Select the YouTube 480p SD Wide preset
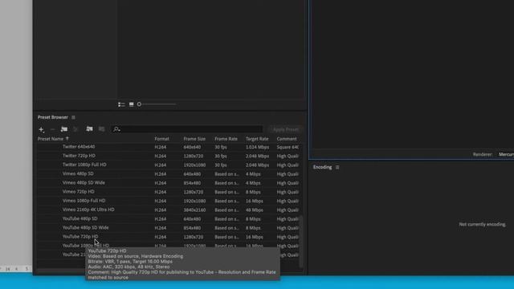The height and width of the screenshot is (289, 514). 86,228
